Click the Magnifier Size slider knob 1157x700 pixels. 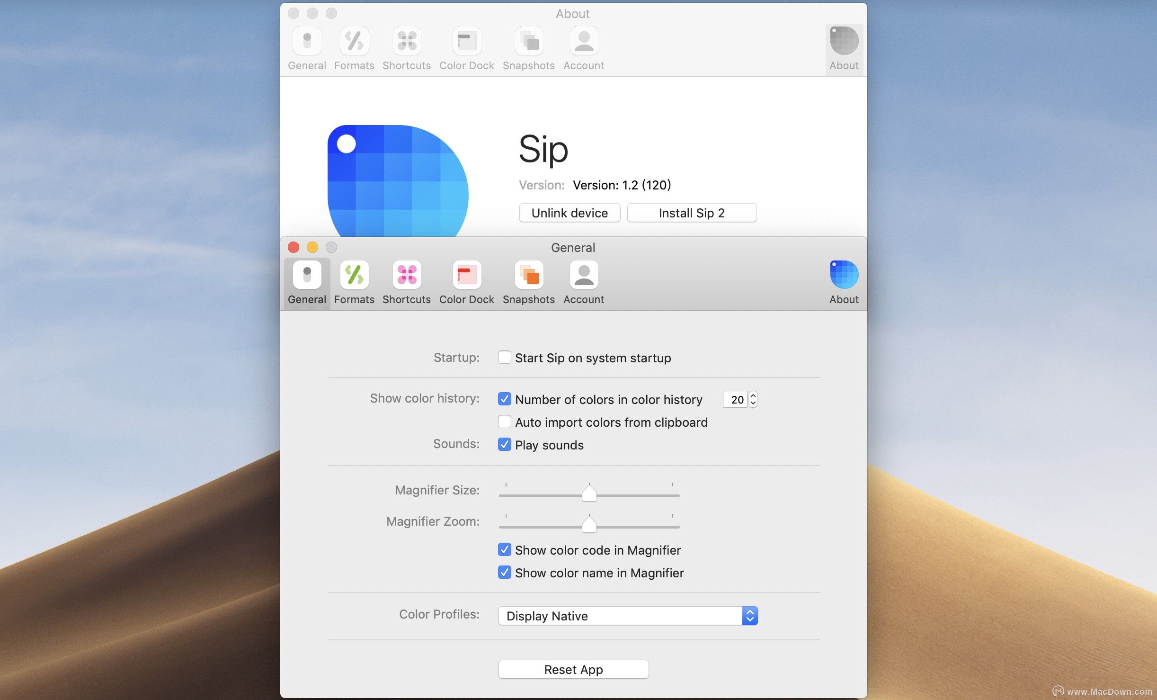click(x=589, y=493)
